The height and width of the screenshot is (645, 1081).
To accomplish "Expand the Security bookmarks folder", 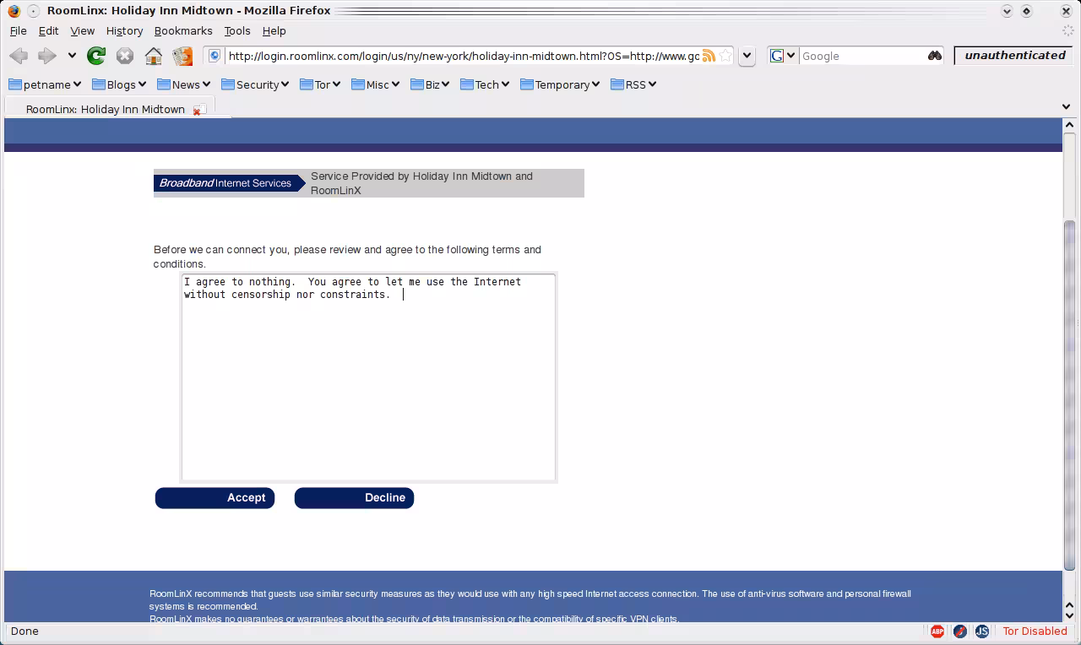I will pos(255,84).
